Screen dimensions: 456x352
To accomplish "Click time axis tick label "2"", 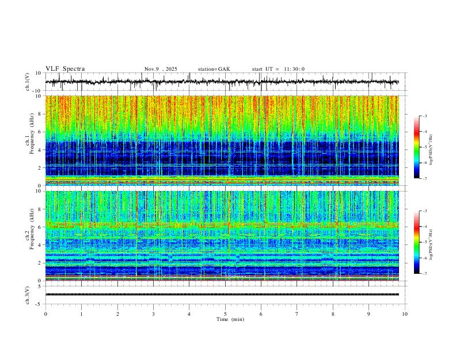I will point(117,314).
